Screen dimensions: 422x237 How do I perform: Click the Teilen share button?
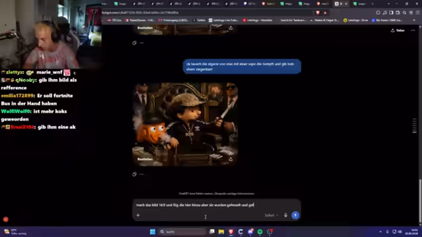click(398, 30)
